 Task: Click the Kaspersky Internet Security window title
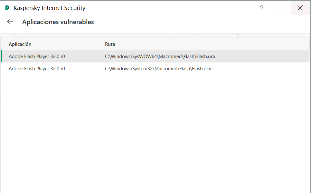tap(49, 8)
